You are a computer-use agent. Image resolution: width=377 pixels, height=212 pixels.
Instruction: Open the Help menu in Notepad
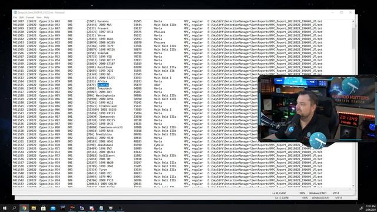pyautogui.click(x=47, y=17)
